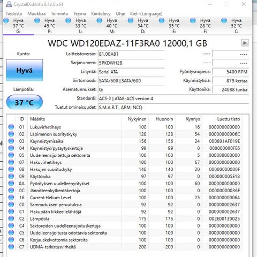Click the Laitteistoversio field 81.00A81
The height and width of the screenshot is (257, 257).
[131, 54]
